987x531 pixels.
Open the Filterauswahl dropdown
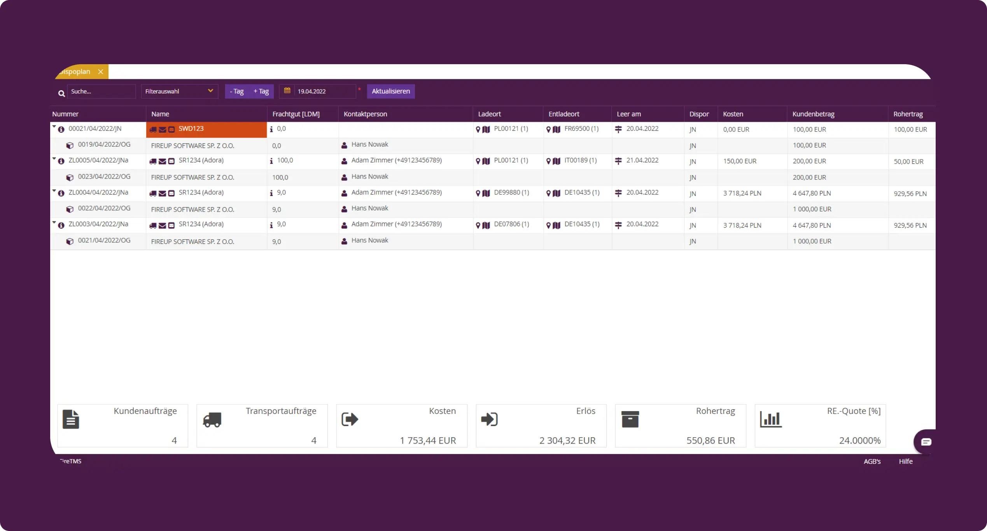point(179,91)
